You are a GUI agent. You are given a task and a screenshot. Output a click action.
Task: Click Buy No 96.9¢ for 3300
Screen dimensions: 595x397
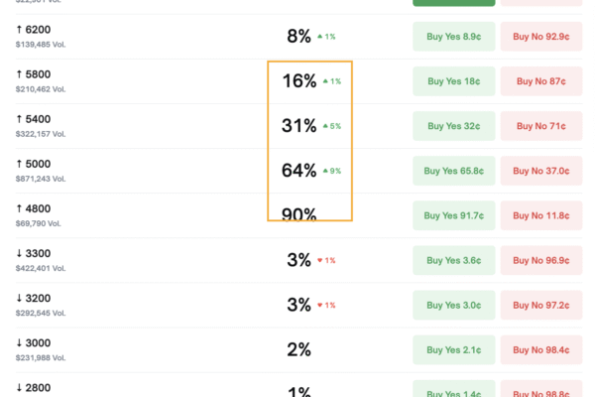[x=541, y=260]
